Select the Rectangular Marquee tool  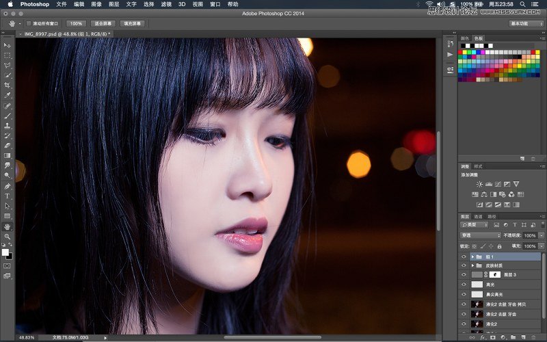(7, 55)
